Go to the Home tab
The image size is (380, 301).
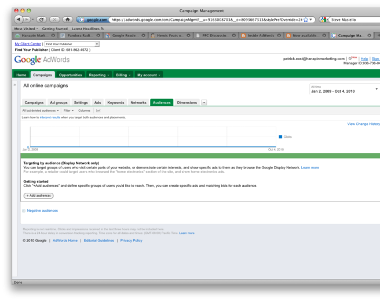click(21, 75)
